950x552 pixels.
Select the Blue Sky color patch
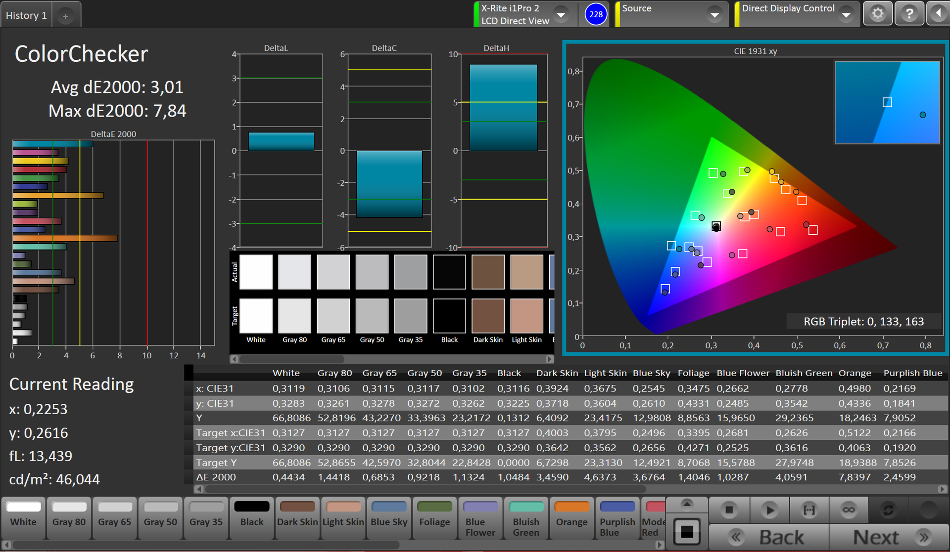tap(389, 516)
